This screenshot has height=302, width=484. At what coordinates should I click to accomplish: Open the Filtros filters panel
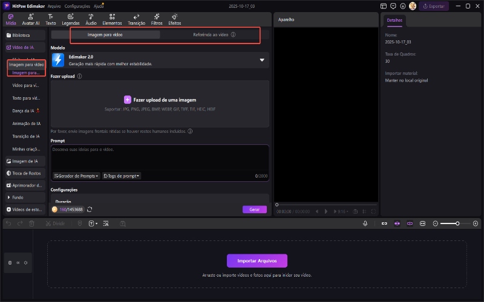(157, 19)
